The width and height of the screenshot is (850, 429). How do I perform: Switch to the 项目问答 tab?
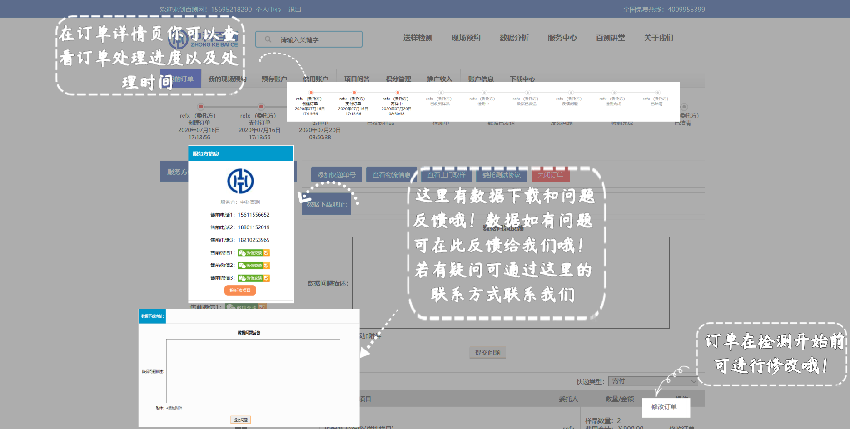(357, 79)
